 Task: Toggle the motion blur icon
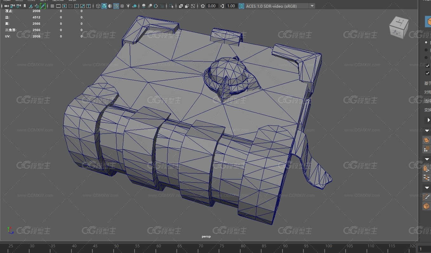(x=150, y=6)
